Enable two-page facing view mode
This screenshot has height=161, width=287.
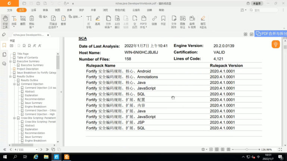click(223, 149)
